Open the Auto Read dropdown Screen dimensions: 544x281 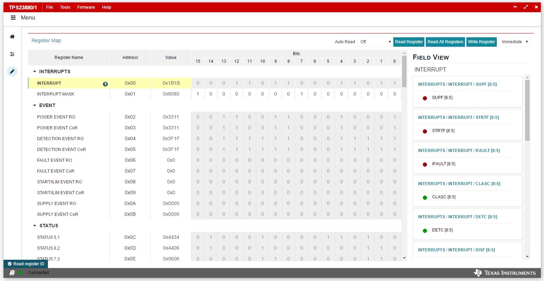point(375,42)
